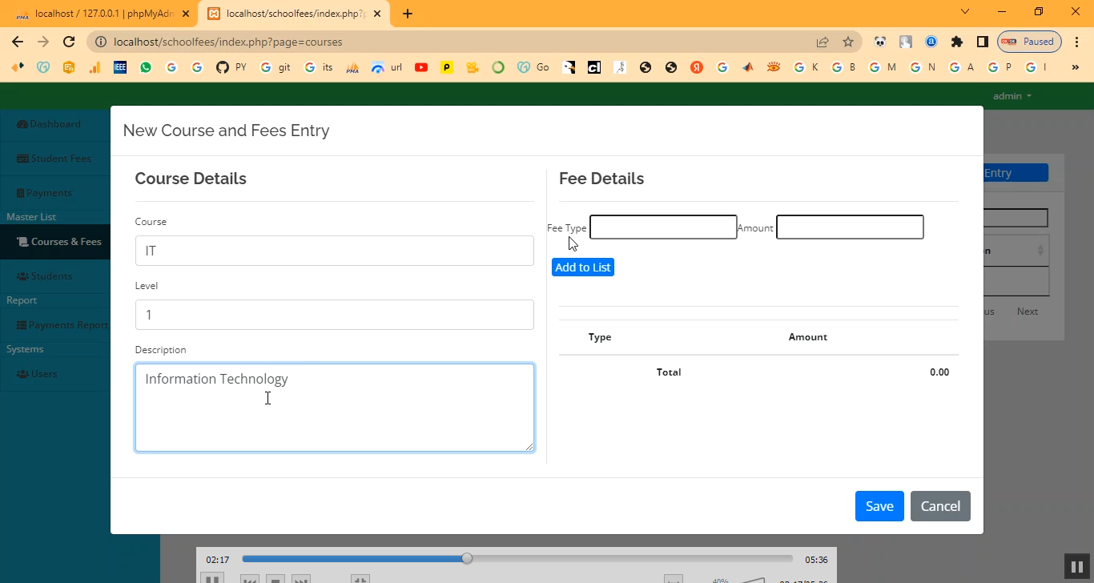
Task: Open the tab search dropdown arrow
Action: click(965, 12)
